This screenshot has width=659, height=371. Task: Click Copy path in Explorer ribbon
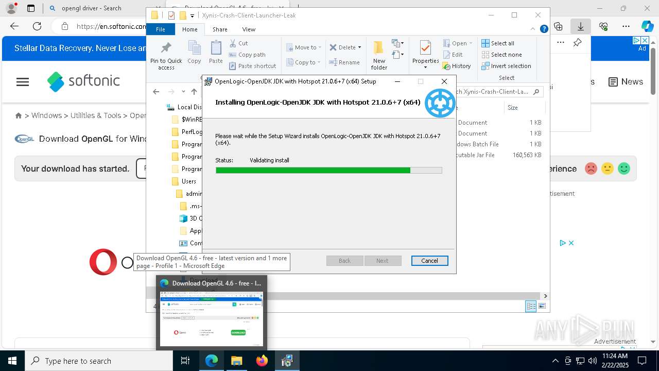[x=247, y=55]
